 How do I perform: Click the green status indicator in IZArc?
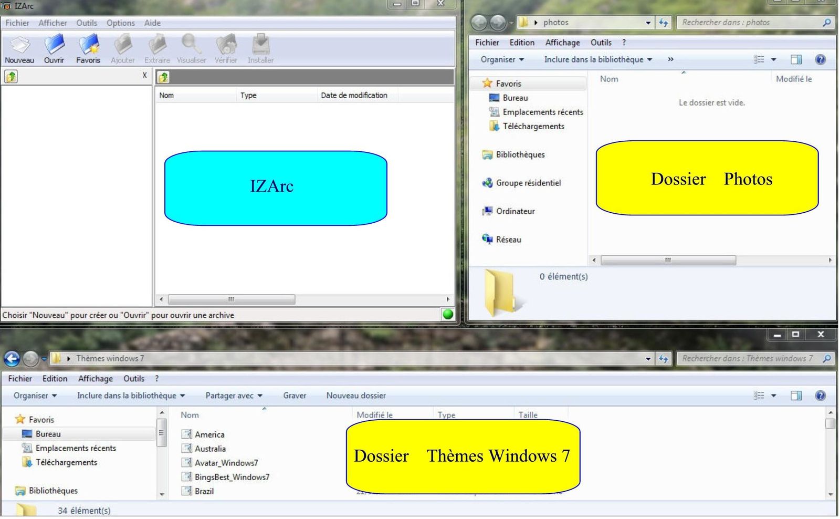coord(448,314)
